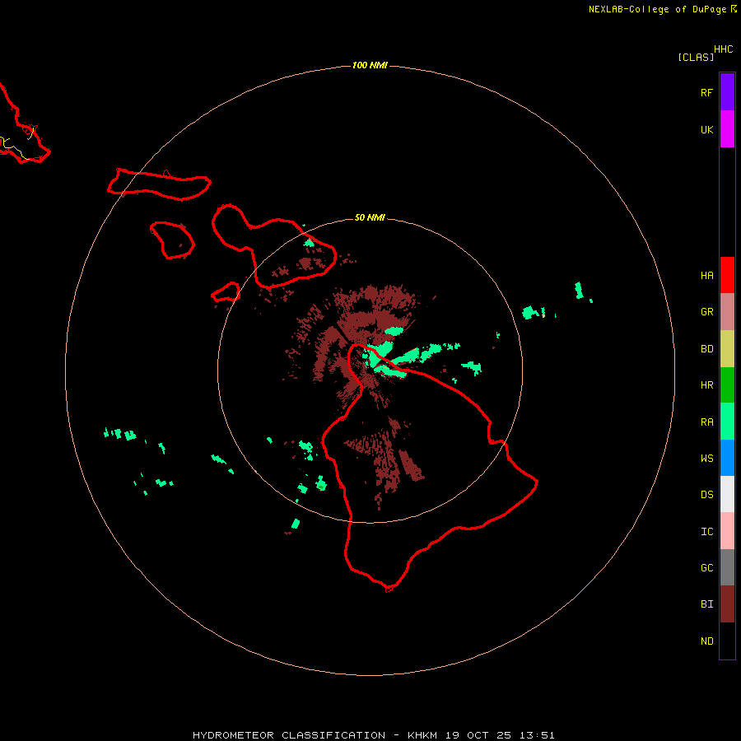This screenshot has height=741, width=741.
Task: Click the NEXLAB-College of DuPage credit text
Action: click(x=657, y=9)
